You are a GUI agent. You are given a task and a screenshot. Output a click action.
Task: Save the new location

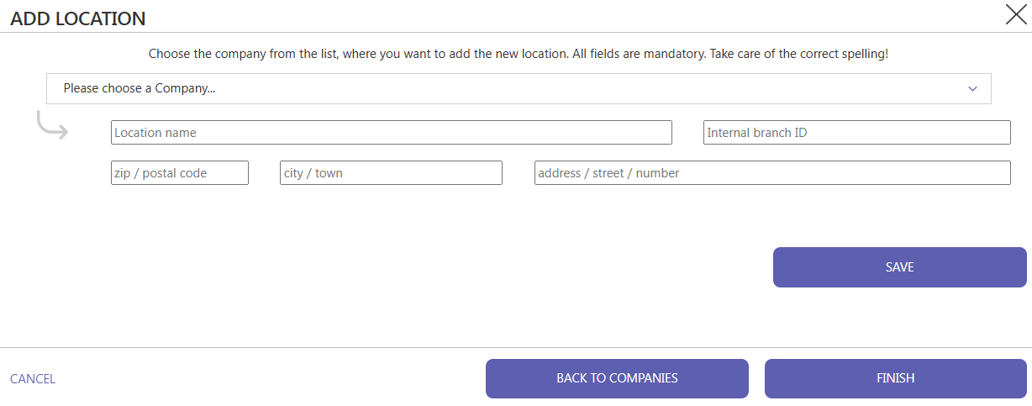(900, 267)
